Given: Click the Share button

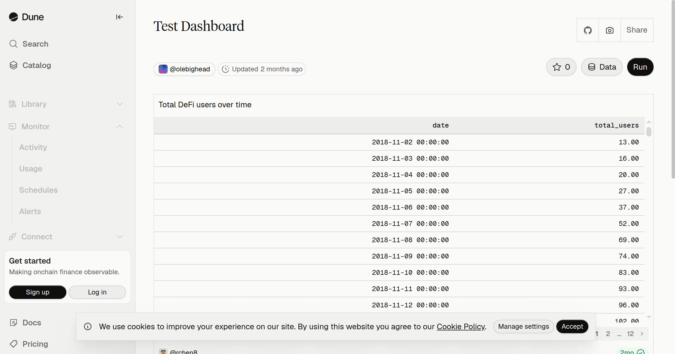Looking at the screenshot, I should (637, 30).
